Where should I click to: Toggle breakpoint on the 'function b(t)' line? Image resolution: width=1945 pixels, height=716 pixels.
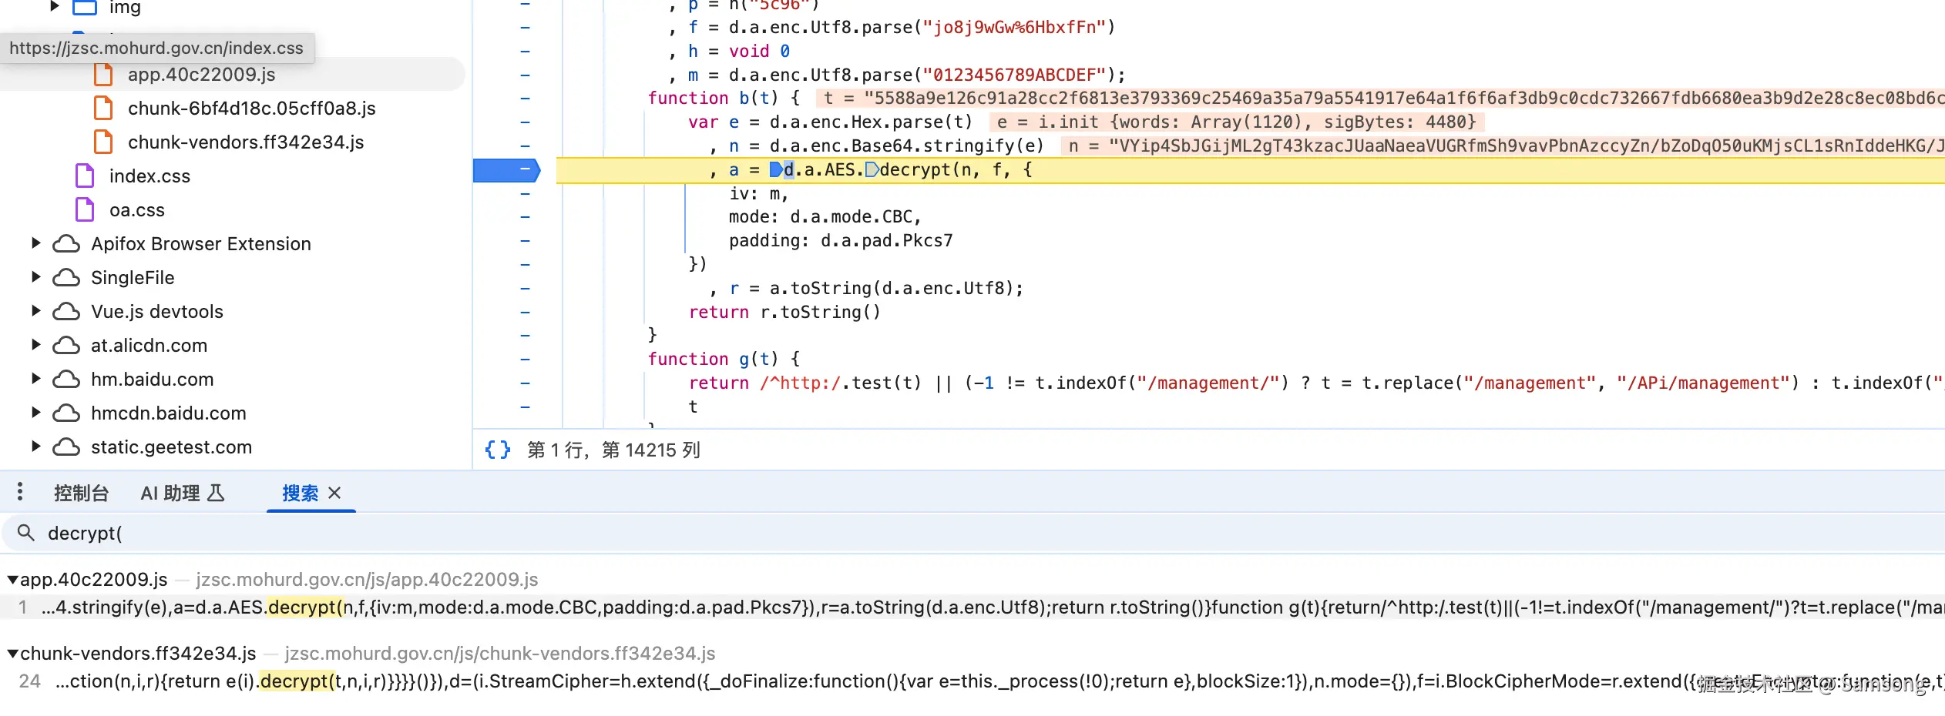click(525, 99)
